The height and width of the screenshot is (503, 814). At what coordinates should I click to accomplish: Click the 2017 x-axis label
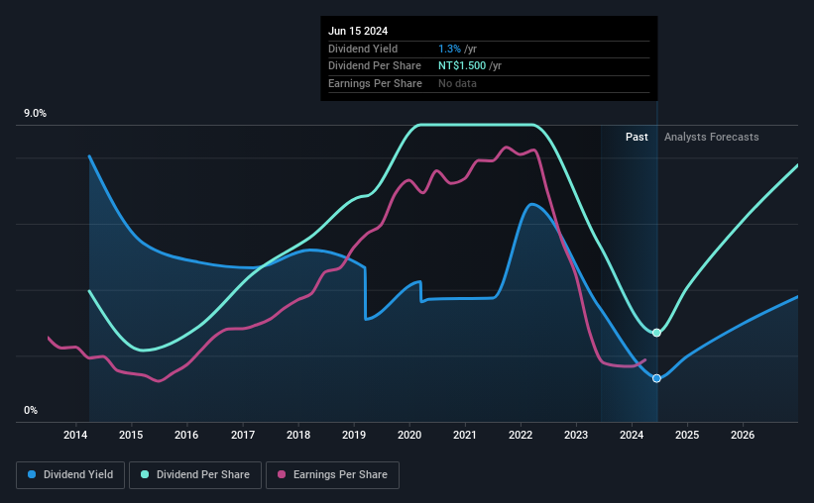(x=243, y=435)
